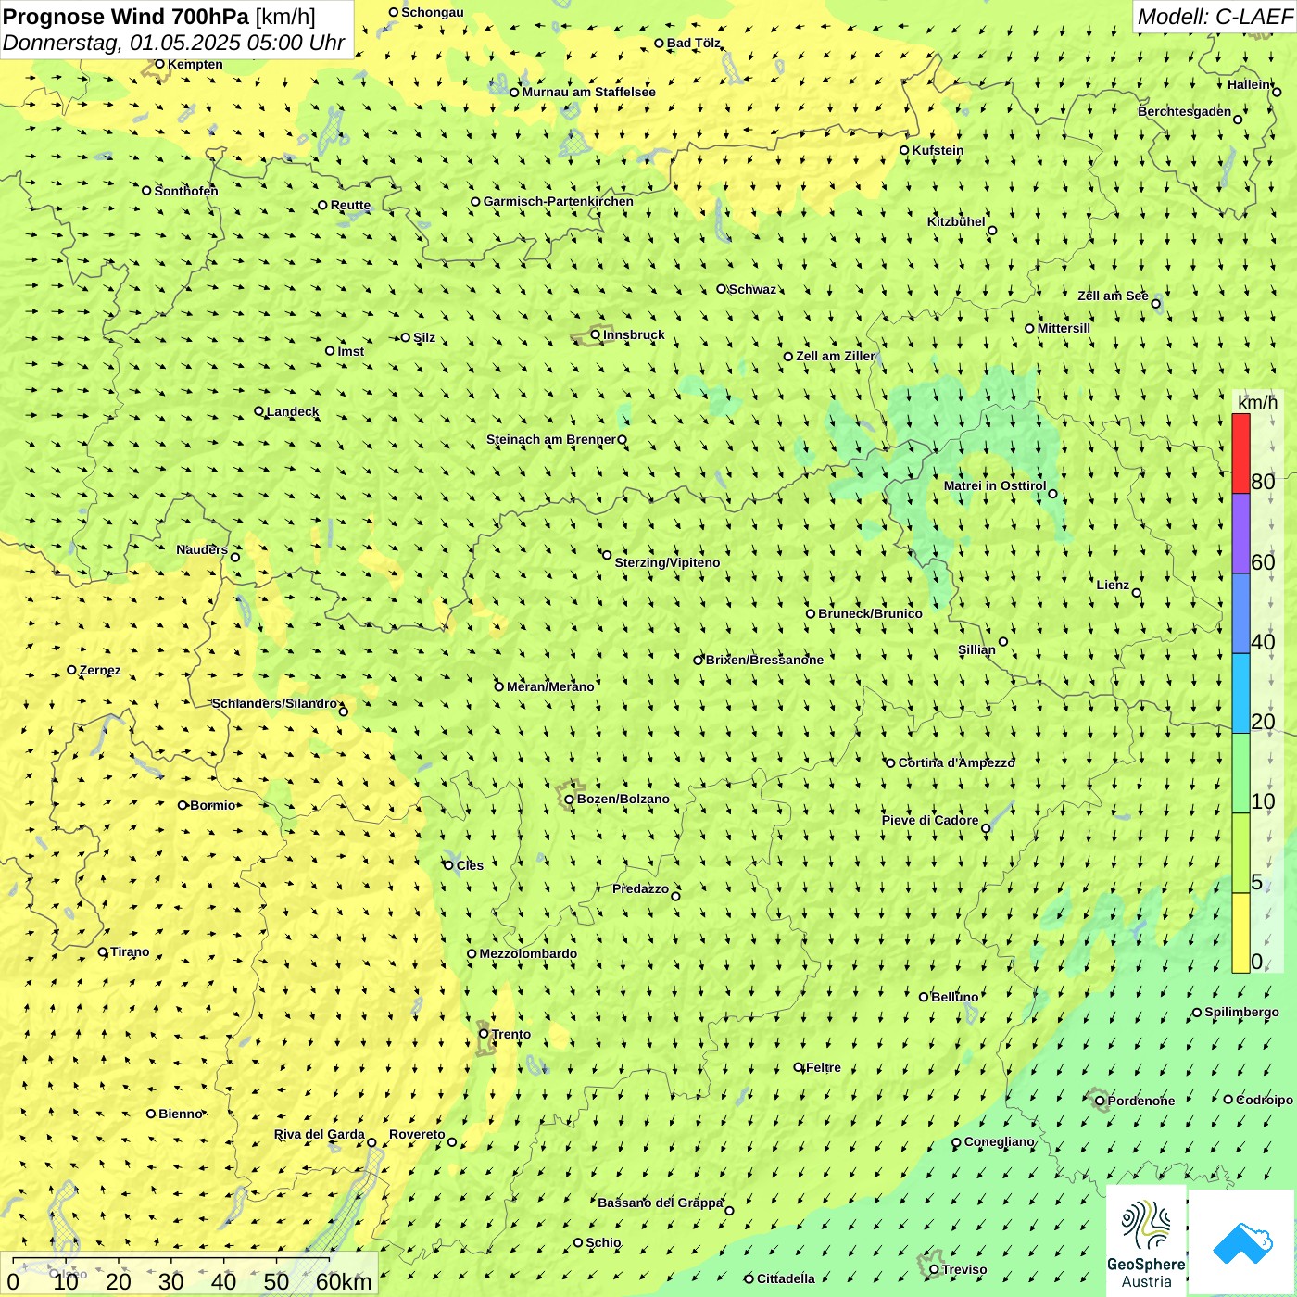Click the 'Kempten' map label
Viewport: 1297px width, 1297px height.
(195, 64)
